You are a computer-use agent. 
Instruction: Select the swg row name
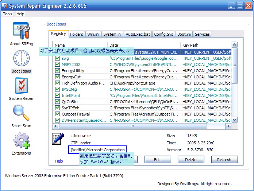click(65, 58)
